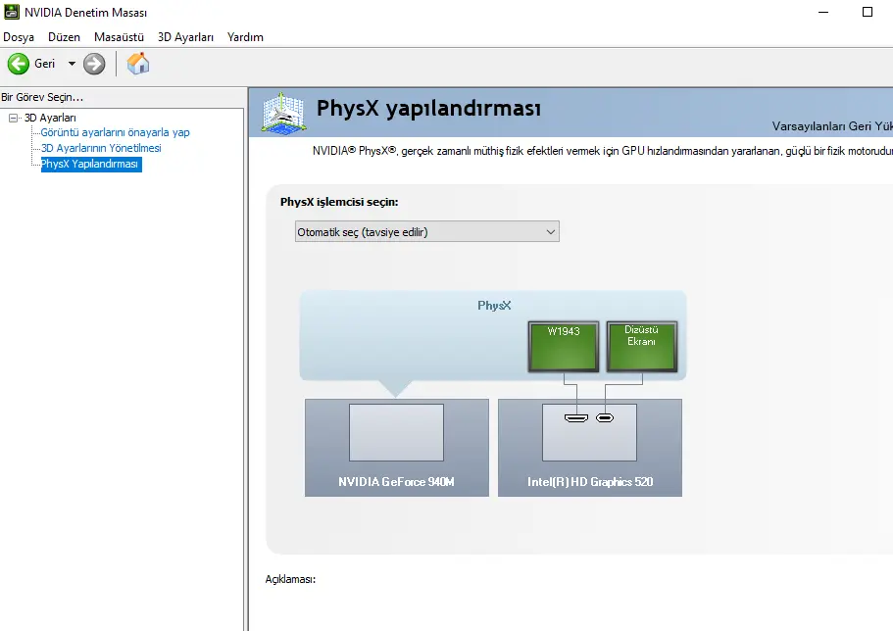Image resolution: width=893 pixels, height=631 pixels.
Task: Click the HDMI connector icon
Action: pyautogui.click(x=575, y=418)
